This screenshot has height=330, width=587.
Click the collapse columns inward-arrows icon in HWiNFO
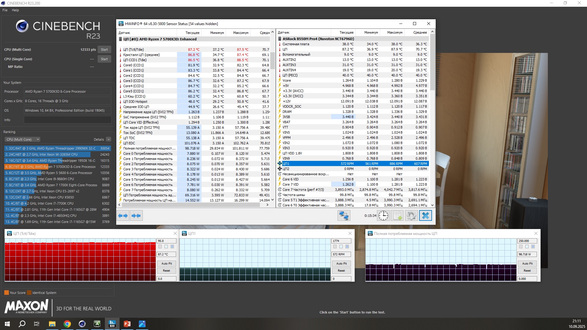(x=136, y=216)
